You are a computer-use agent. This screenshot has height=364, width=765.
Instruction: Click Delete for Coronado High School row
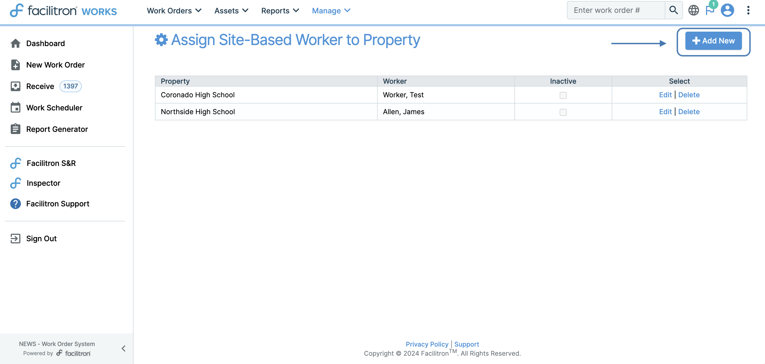coord(689,95)
